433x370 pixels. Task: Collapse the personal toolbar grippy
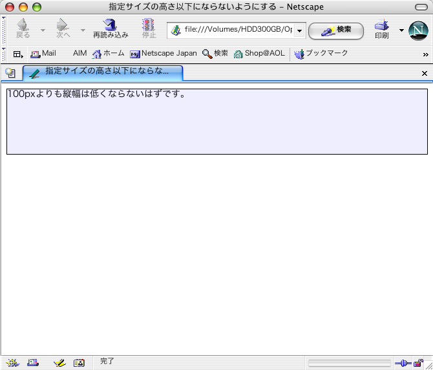[4, 54]
